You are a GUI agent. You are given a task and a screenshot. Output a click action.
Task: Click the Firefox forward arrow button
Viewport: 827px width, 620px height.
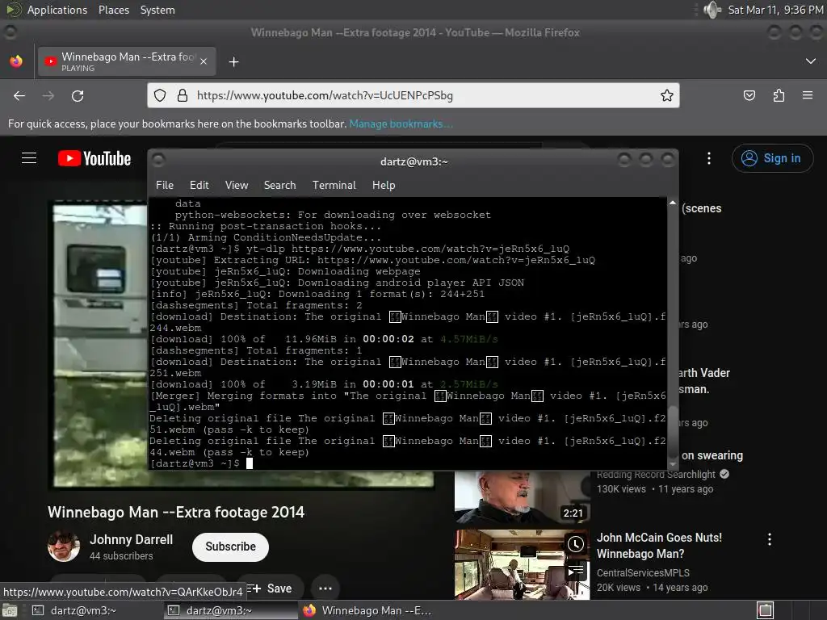pyautogui.click(x=48, y=95)
